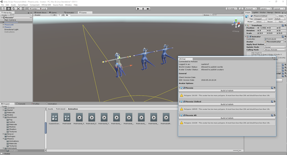Toggle Persp projection label

coord(236,31)
